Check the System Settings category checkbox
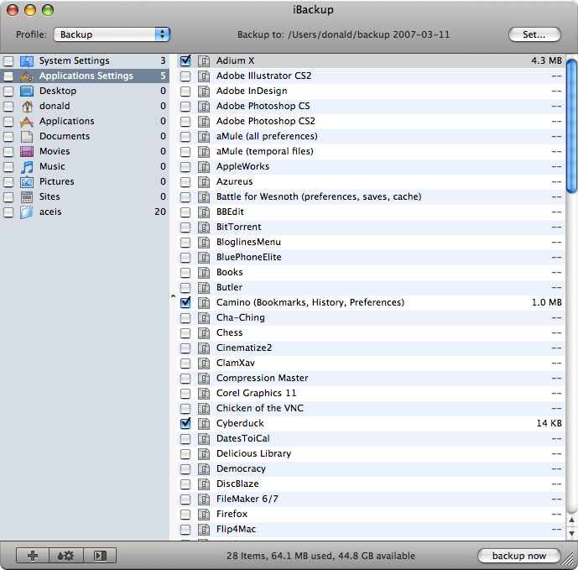Viewport: 578px width, 570px height. point(8,61)
